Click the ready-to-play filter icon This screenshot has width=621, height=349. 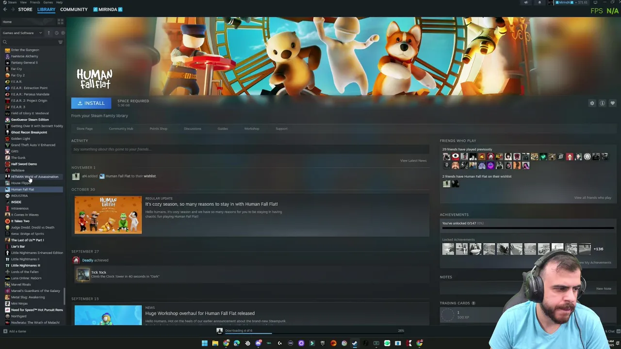coord(63,33)
